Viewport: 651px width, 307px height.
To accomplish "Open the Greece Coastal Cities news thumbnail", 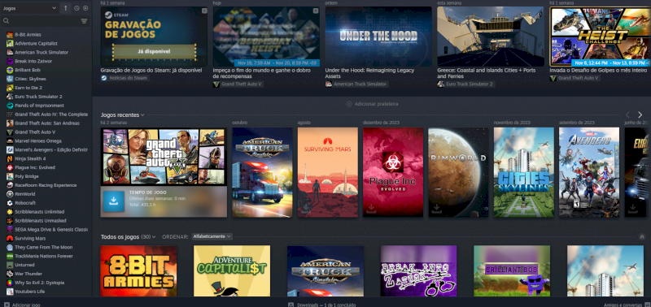I will coord(491,37).
